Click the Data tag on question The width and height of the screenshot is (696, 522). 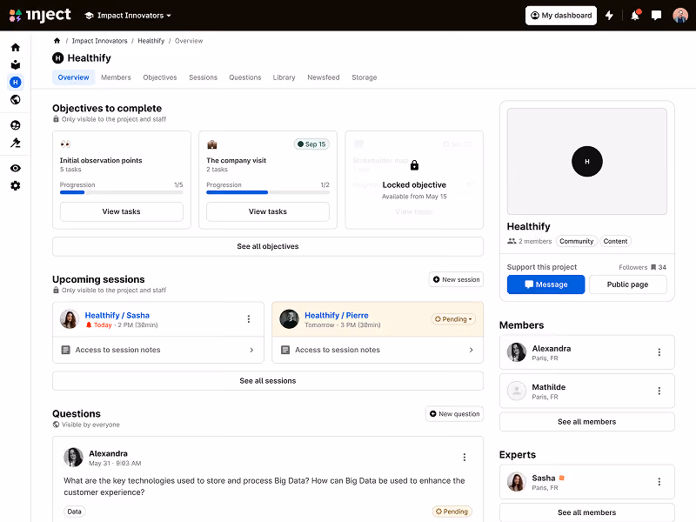(x=74, y=512)
